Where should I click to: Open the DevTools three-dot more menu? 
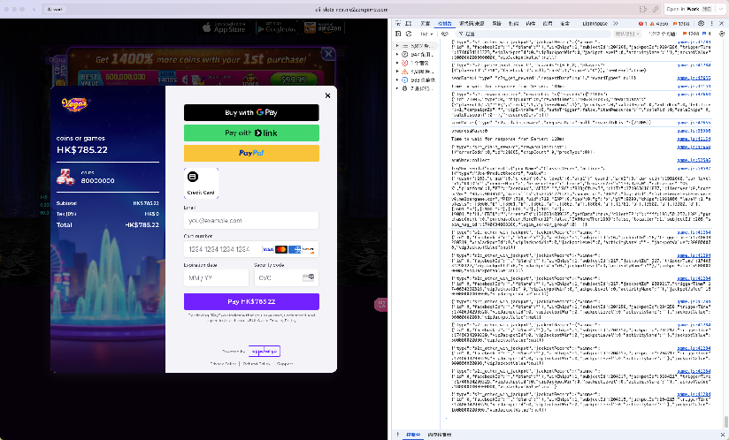pyautogui.click(x=716, y=23)
